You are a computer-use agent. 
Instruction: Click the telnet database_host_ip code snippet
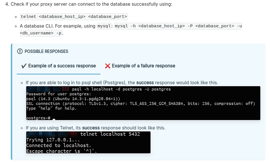tap(74, 16)
